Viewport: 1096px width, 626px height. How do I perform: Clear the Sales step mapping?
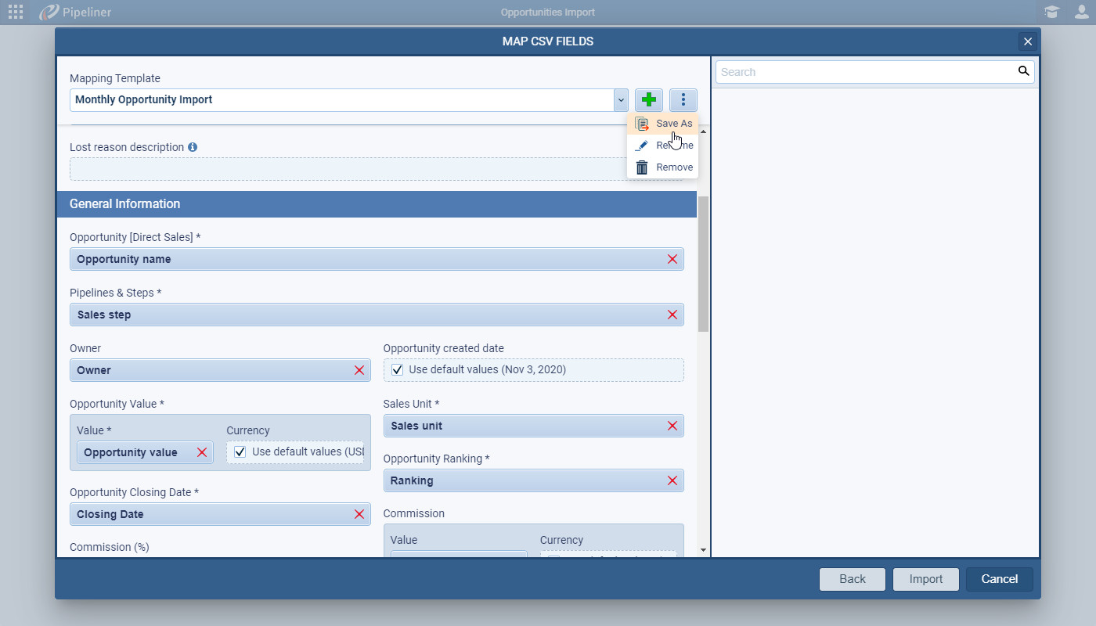point(672,315)
